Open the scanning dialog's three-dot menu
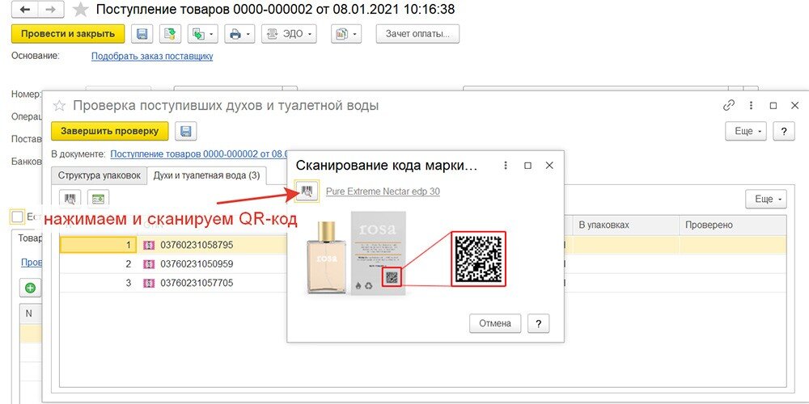Viewport: 809px width, 404px height. tap(506, 166)
